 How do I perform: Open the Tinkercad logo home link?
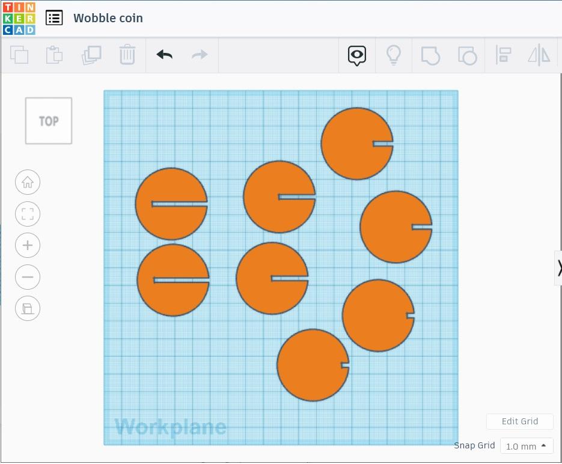[19, 18]
